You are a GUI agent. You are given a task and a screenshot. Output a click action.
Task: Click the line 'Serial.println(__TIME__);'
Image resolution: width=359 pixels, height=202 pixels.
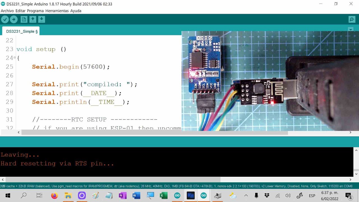(x=81, y=102)
